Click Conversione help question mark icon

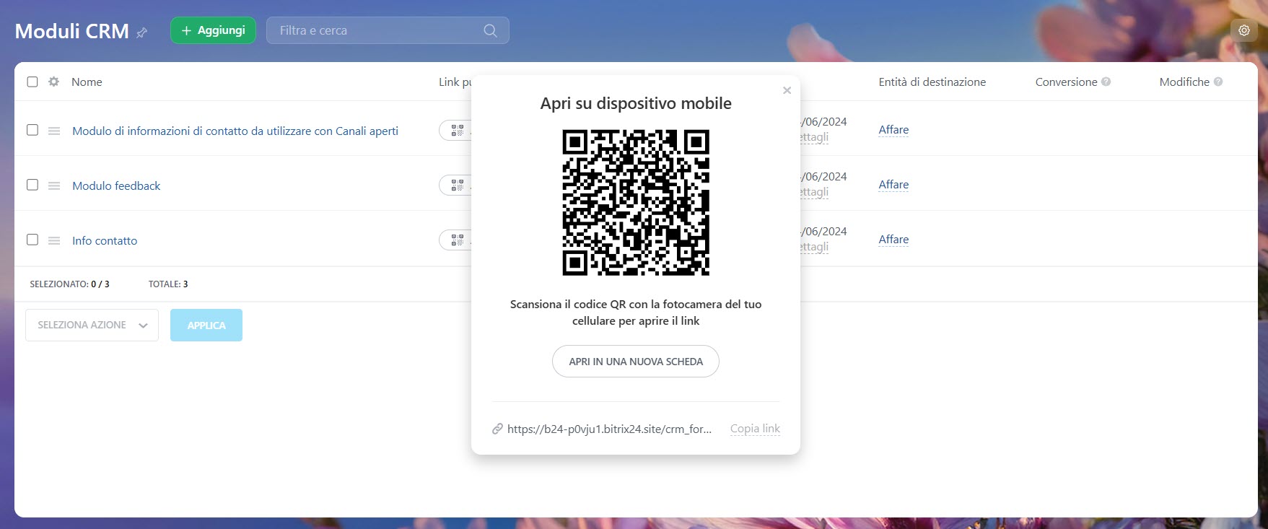(1106, 82)
